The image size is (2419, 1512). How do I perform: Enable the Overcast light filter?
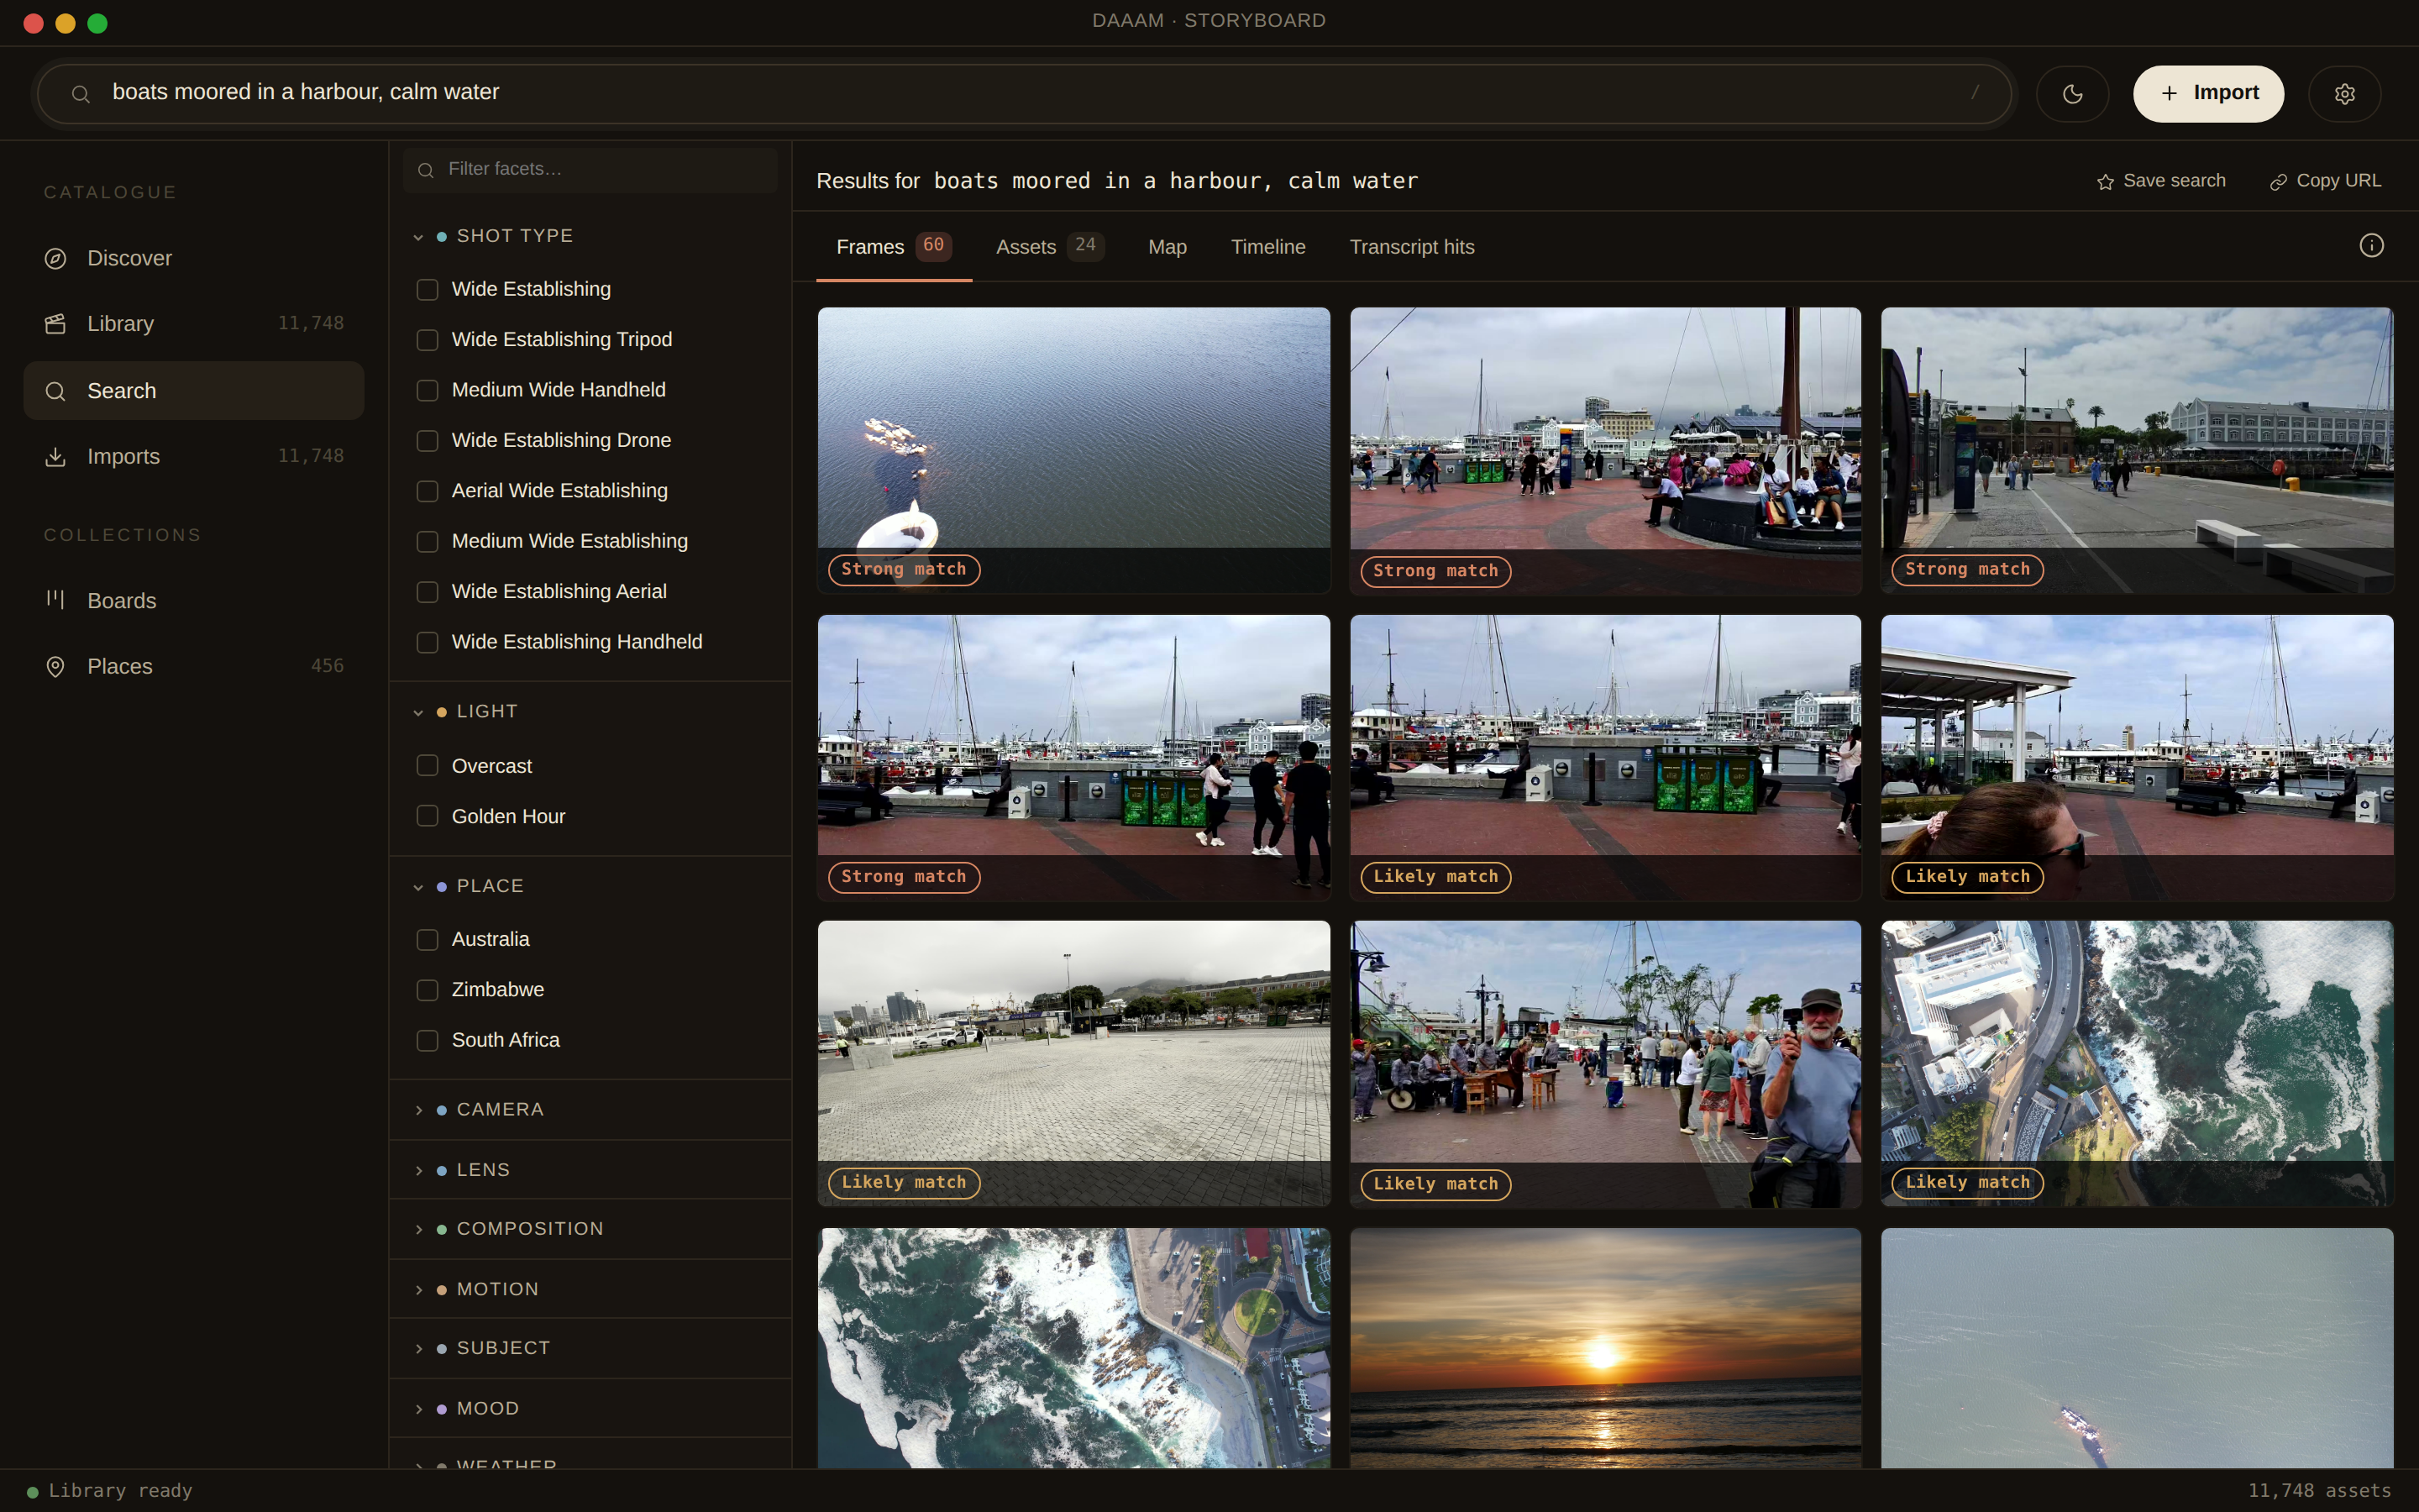tap(428, 766)
